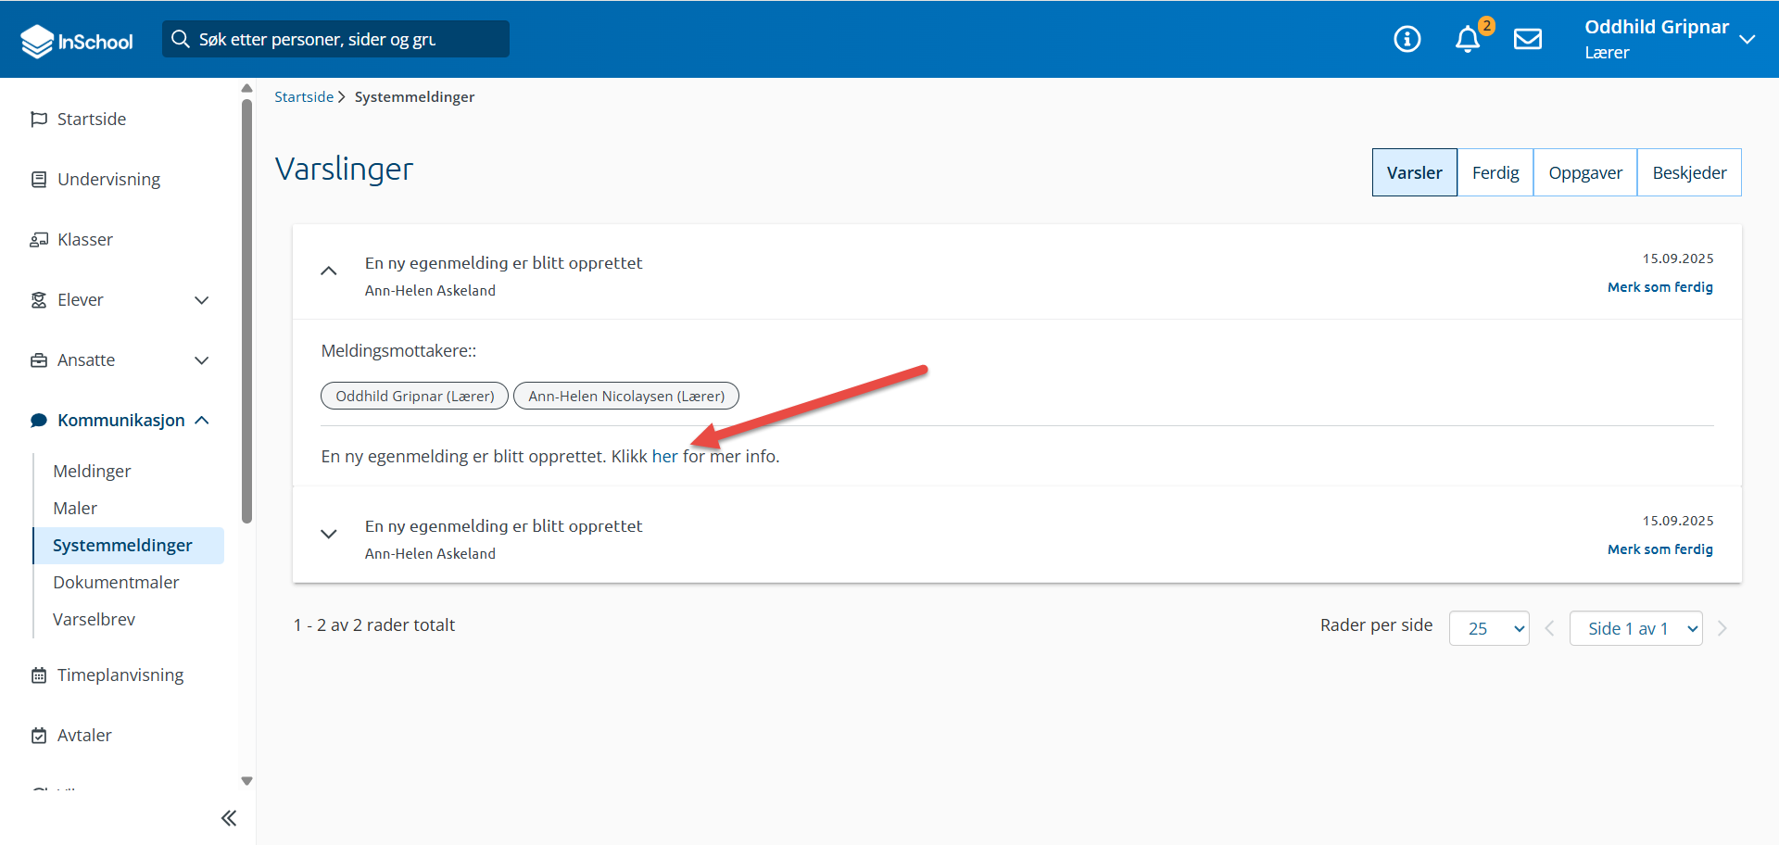Open the mail envelope icon
This screenshot has width=1779, height=845.
pyautogui.click(x=1527, y=39)
